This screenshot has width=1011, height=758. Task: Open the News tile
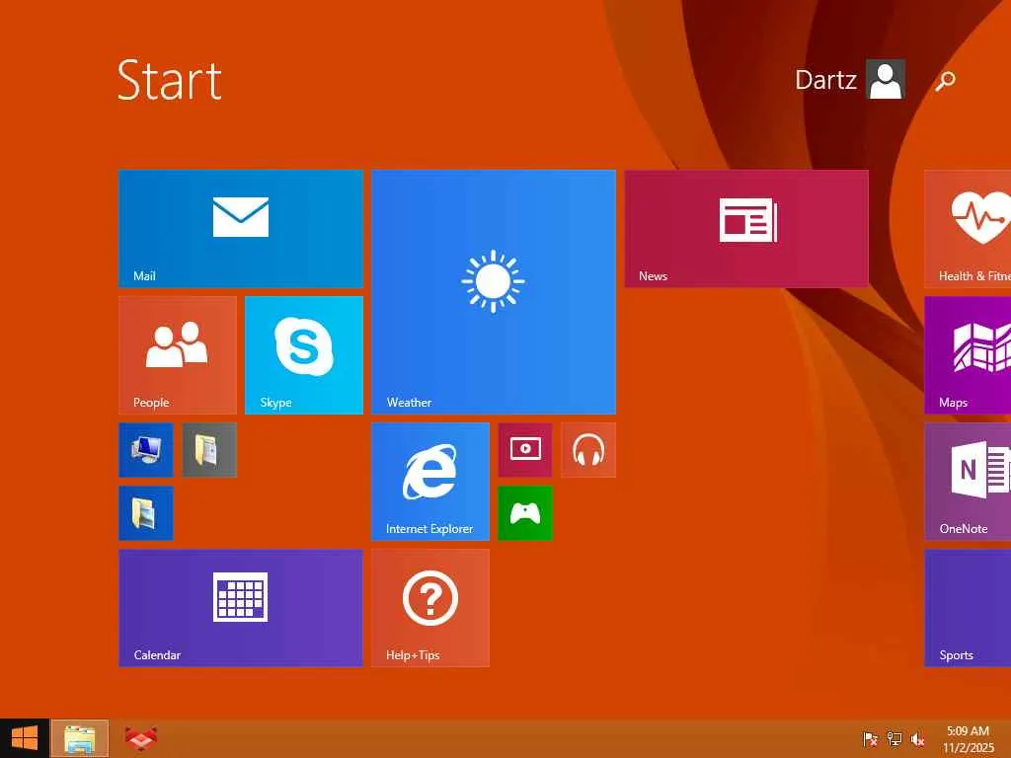(x=746, y=229)
